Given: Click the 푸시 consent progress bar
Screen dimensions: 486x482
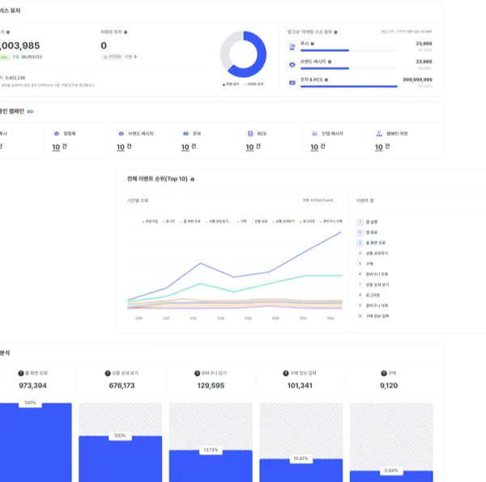Looking at the screenshot, I should click(x=348, y=50).
